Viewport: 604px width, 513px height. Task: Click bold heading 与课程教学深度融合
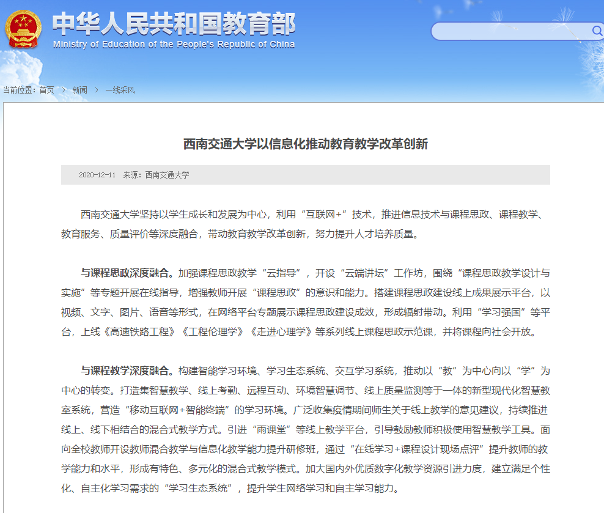[125, 371]
